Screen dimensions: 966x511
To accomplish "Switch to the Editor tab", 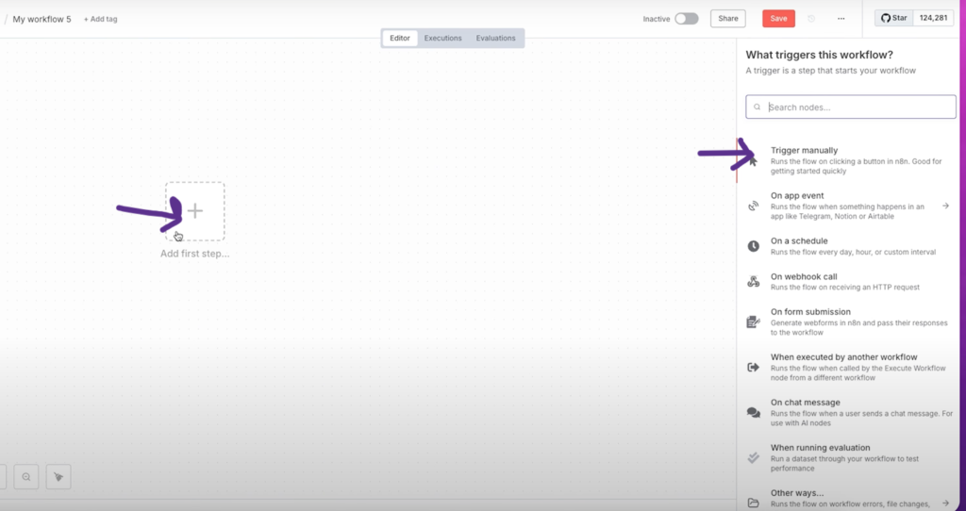I will [400, 38].
